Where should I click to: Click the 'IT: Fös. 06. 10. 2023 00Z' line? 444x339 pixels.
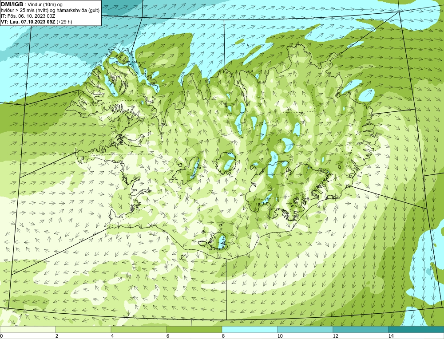tap(28, 16)
